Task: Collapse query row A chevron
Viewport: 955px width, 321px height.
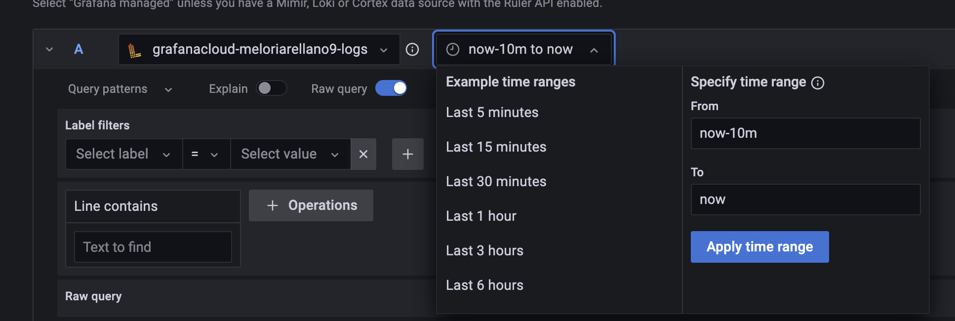Action: tap(49, 49)
